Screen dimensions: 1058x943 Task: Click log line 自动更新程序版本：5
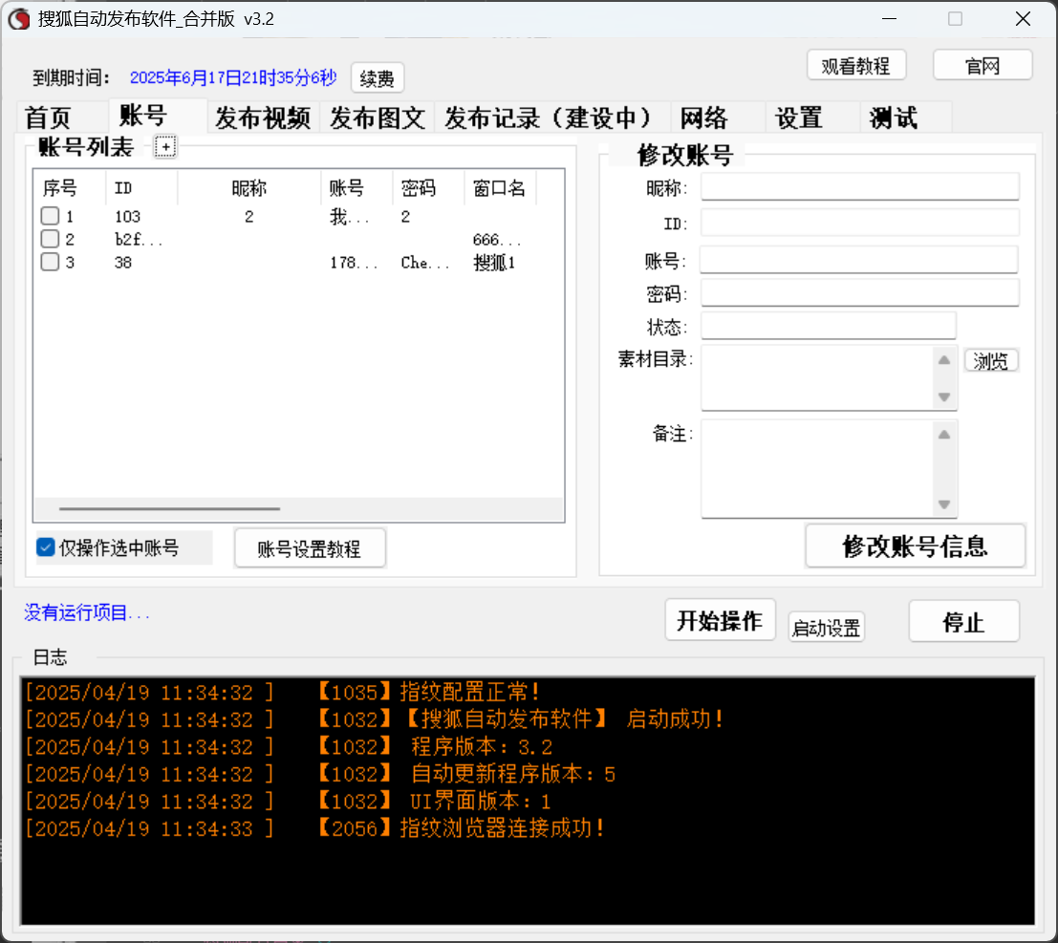coord(513,774)
